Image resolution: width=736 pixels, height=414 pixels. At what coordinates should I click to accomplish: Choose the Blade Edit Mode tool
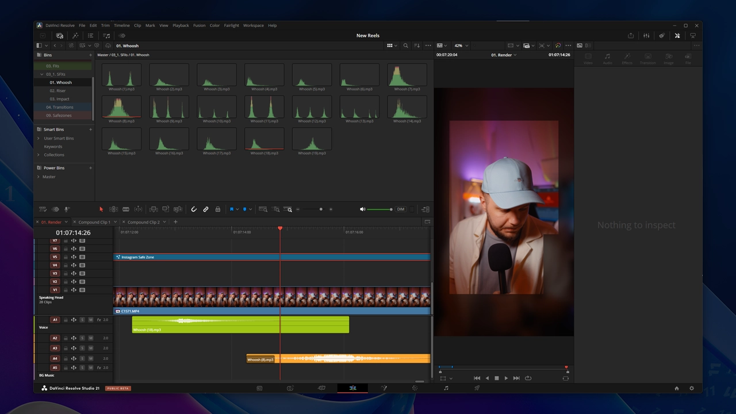point(126,209)
